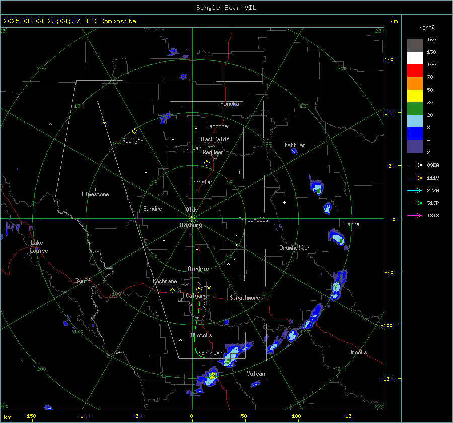Screen dimensions: 453x423
Task: Click the 70 value in the color scale
Action: coord(430,77)
